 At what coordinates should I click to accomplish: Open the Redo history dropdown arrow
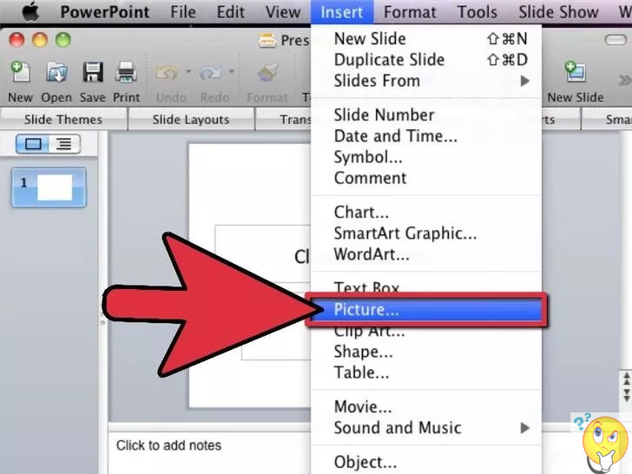point(231,72)
